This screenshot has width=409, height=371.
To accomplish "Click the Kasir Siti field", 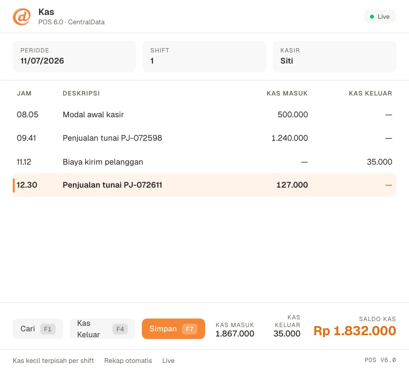I will point(334,56).
